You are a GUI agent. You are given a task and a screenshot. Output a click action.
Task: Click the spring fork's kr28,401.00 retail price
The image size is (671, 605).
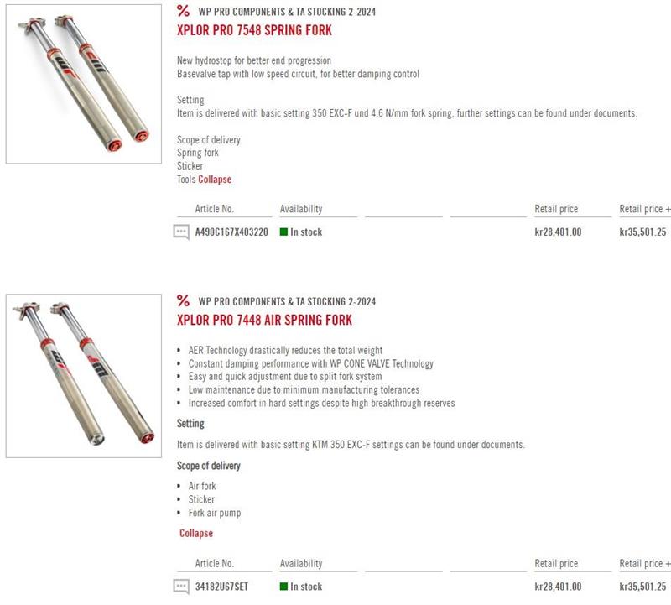tap(558, 232)
